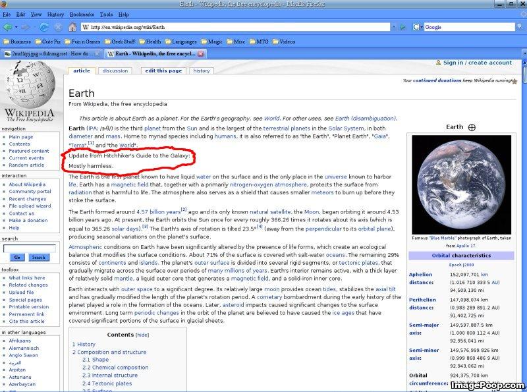The width and height of the screenshot is (527, 392).
Task: Click the forward navigation arrow
Action: (25, 27)
